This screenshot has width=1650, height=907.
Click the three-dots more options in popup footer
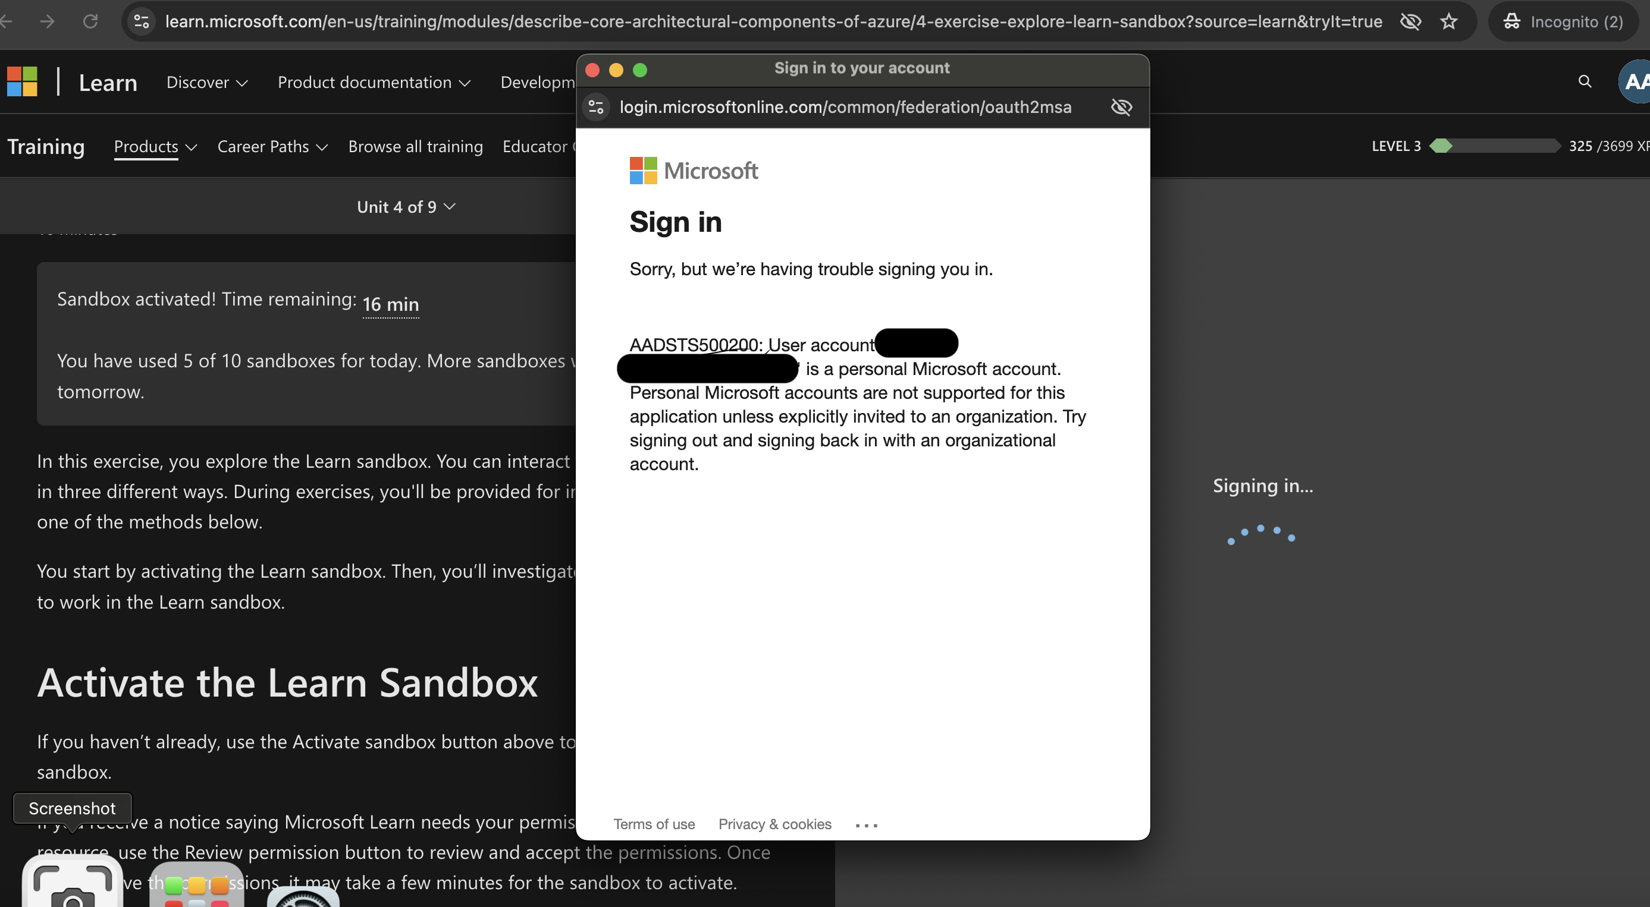(x=866, y=825)
